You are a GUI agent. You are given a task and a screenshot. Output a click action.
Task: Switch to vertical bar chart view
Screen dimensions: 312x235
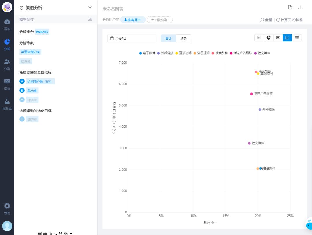pos(259,38)
